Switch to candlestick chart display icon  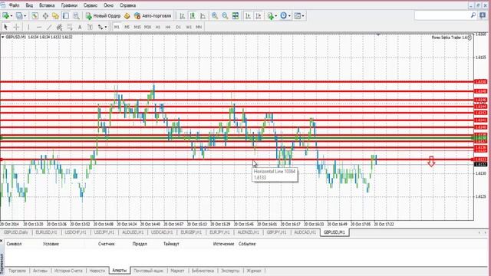[193, 15]
